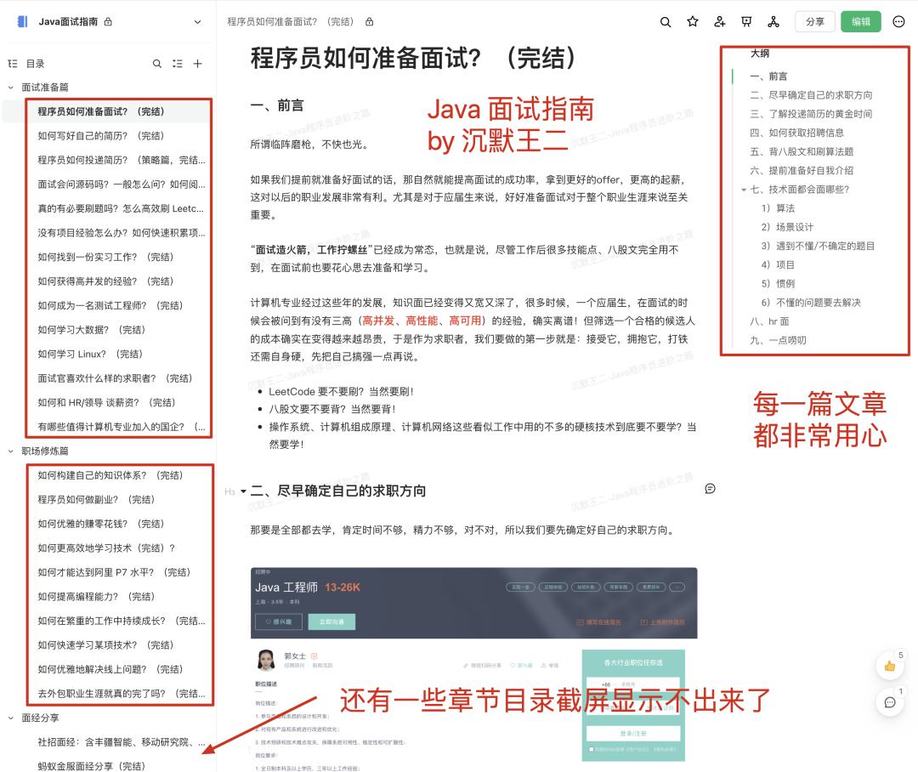The image size is (918, 772).
Task: Open comments with the speech bubble button
Action: (890, 702)
